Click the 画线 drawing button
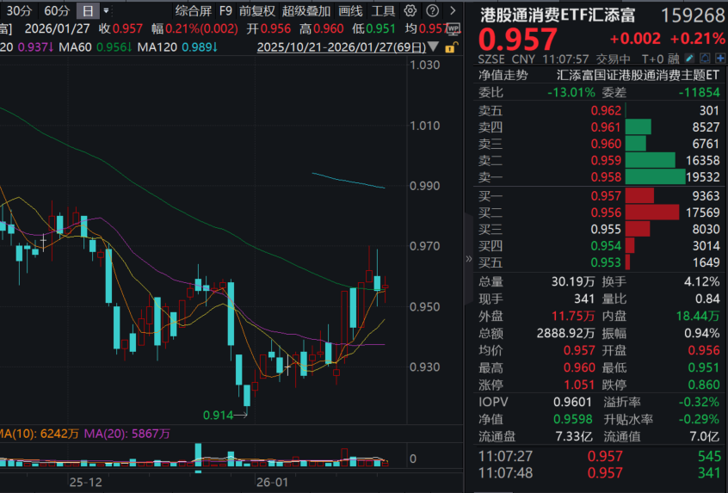Screen dimensions: 728x493 pos(350,11)
